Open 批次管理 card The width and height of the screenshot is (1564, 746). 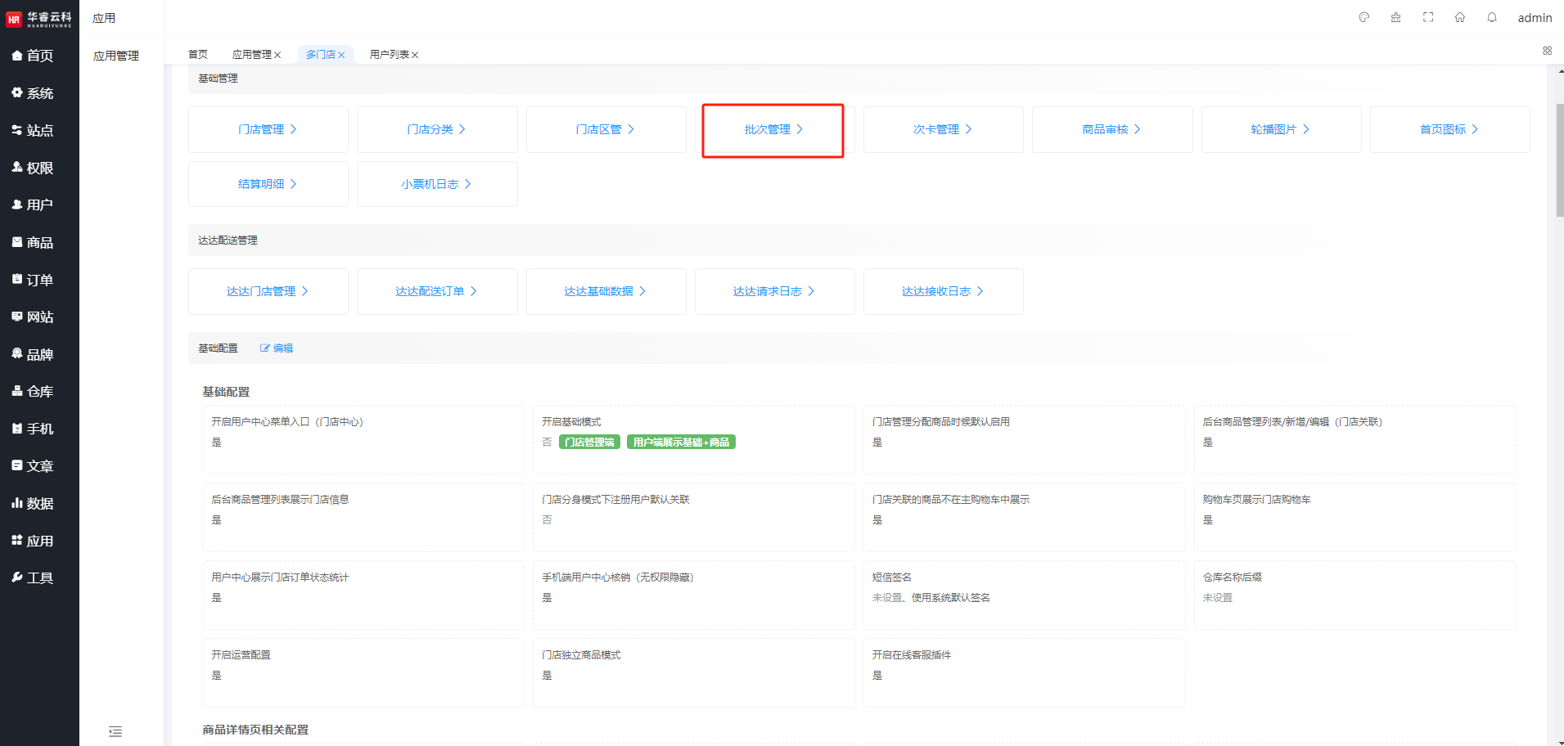773,130
